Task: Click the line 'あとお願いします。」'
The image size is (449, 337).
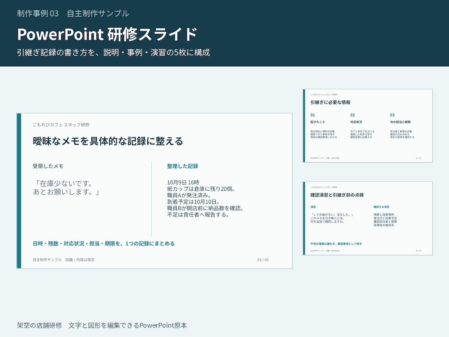Action: tap(66, 192)
